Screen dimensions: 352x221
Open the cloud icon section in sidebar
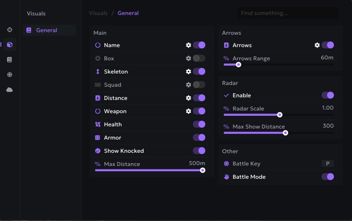[x=10, y=90]
